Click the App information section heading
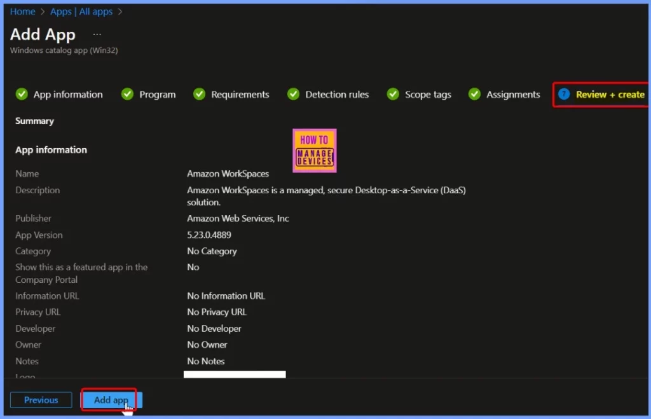The height and width of the screenshot is (419, 651). (x=51, y=150)
